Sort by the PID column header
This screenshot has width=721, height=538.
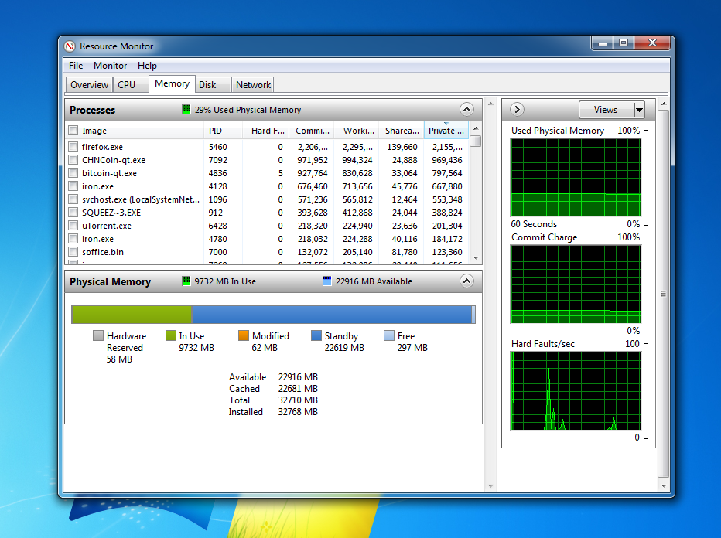[223, 131]
